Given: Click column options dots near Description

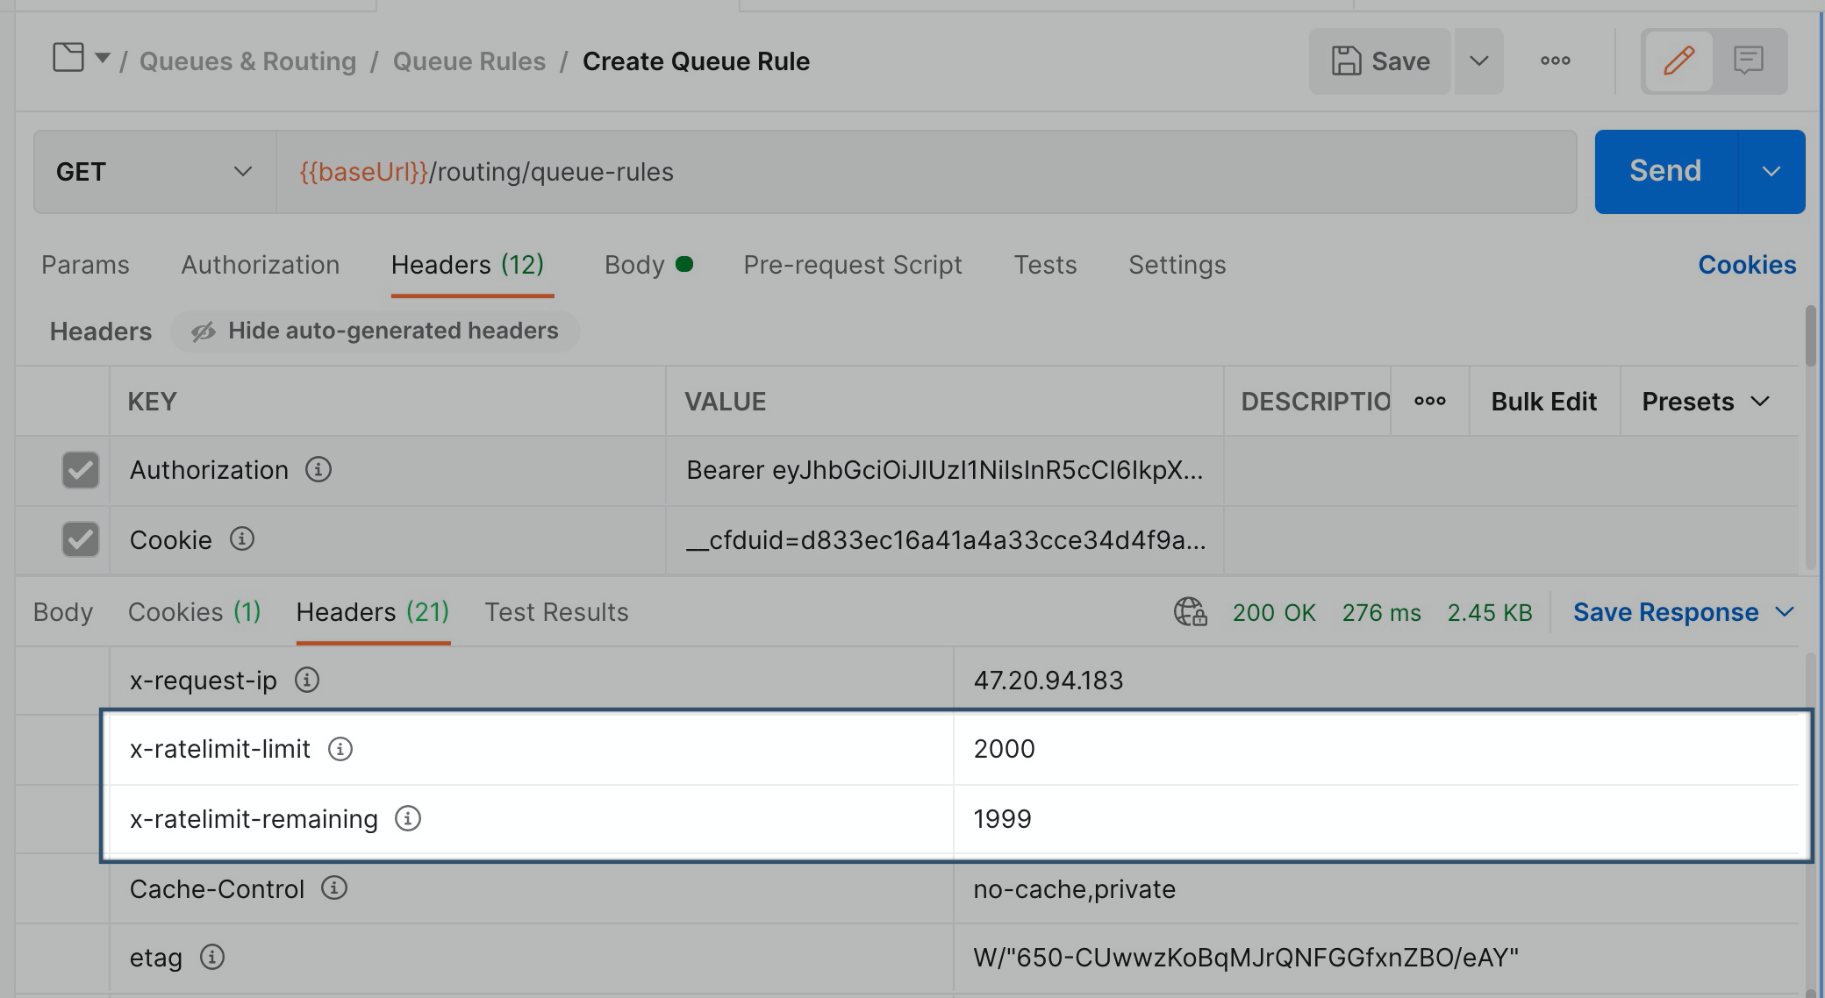Looking at the screenshot, I should (x=1429, y=401).
